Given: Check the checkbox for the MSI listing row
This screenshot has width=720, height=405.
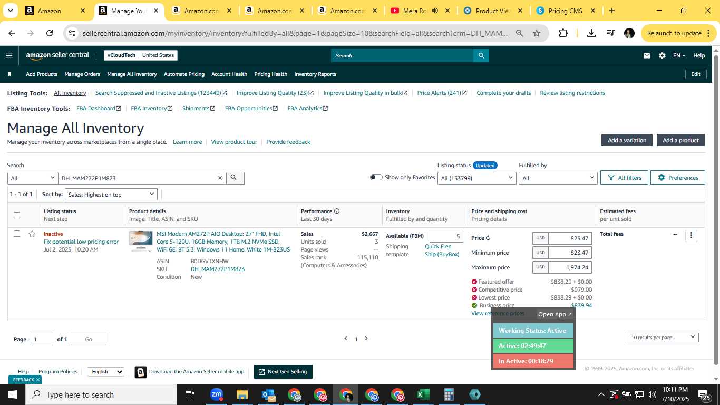Looking at the screenshot, I should point(17,234).
